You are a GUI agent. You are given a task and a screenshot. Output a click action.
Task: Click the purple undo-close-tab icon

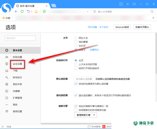(x=28, y=12)
